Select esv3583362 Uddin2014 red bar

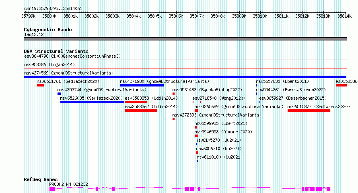pos(141,111)
